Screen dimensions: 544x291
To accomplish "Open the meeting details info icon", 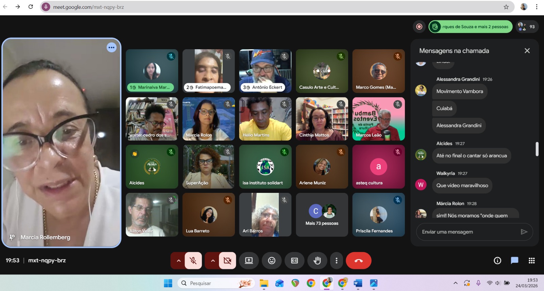I will (x=497, y=260).
